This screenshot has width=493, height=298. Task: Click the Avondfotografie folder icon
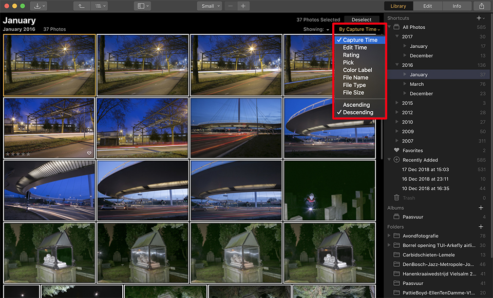pyautogui.click(x=396, y=235)
